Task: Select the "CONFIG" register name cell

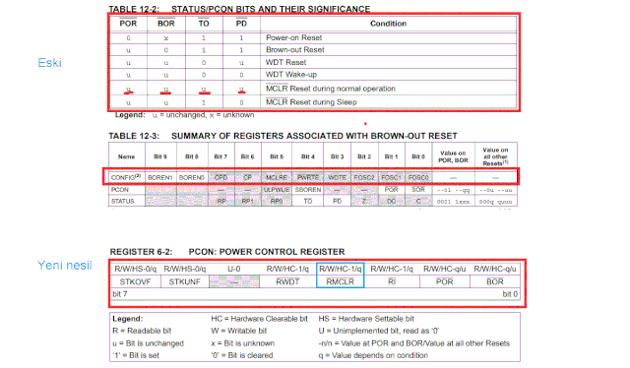Action: [x=126, y=177]
